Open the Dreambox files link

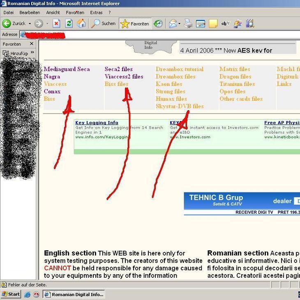point(175,76)
